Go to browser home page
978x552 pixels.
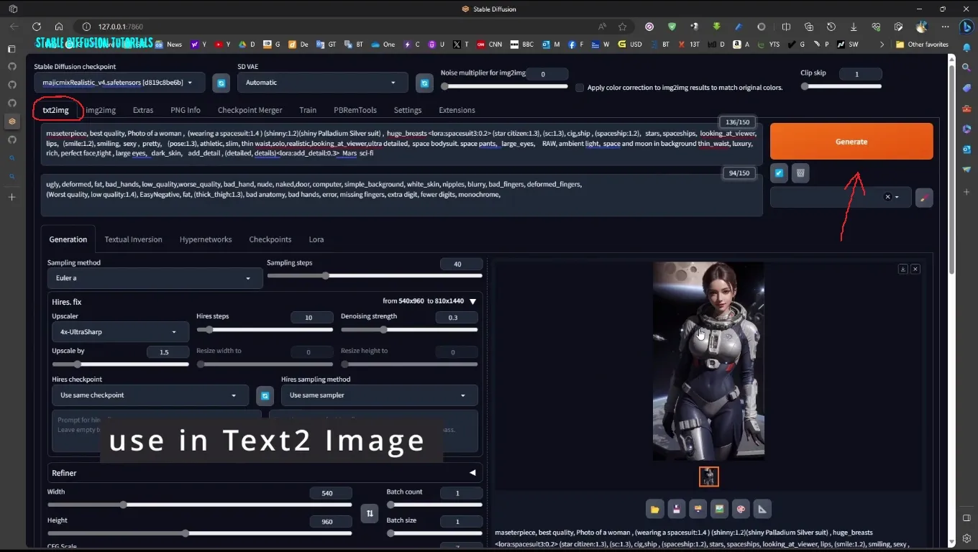pos(59,27)
